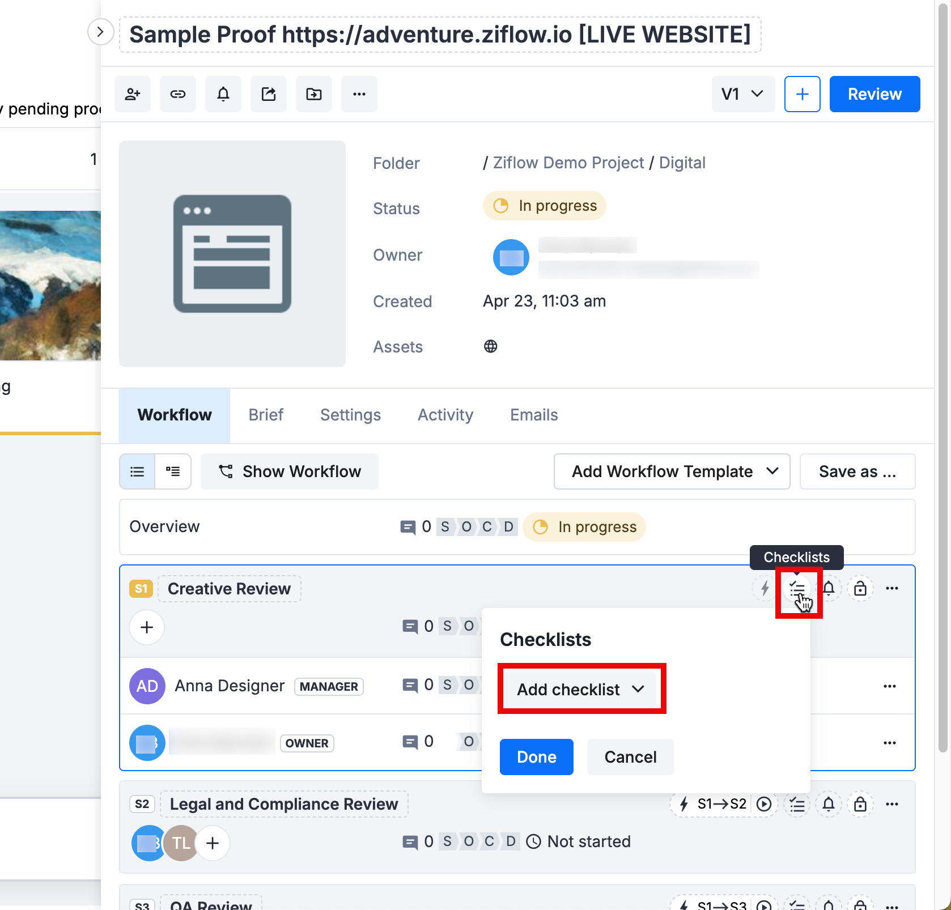Switch to grouped list view toggle
This screenshot has height=910, width=951.
pos(173,471)
